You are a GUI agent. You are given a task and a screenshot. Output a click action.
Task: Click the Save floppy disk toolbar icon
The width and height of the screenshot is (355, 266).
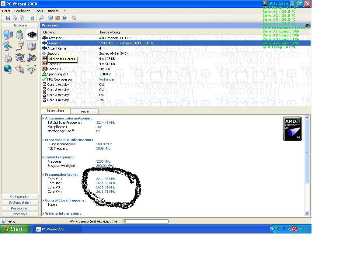pyautogui.click(x=8, y=18)
